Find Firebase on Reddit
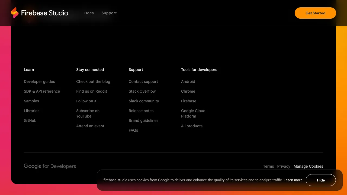 (92, 91)
